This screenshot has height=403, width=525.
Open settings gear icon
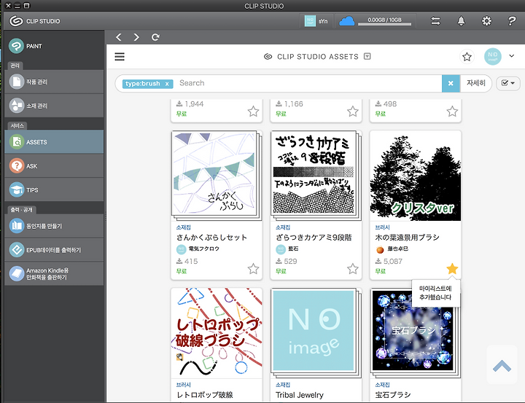point(486,21)
